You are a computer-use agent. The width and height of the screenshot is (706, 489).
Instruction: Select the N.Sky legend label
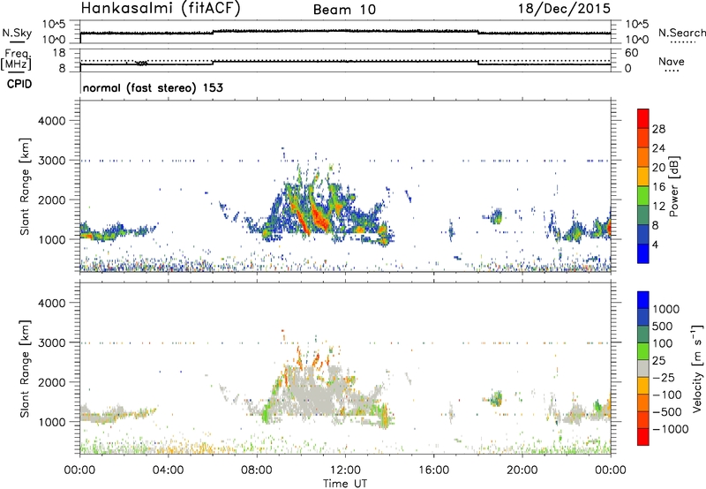point(17,33)
